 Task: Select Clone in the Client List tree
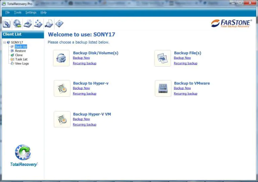pos(19,55)
